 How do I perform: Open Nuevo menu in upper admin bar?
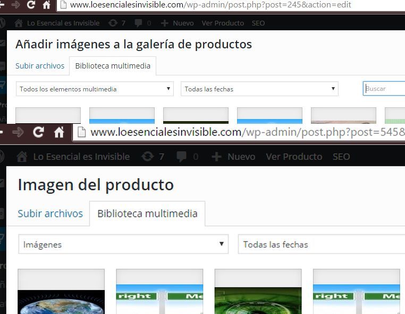pyautogui.click(x=183, y=23)
